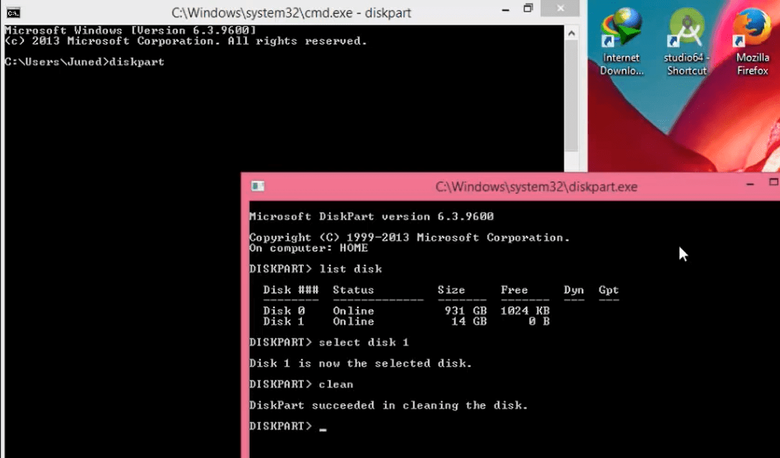This screenshot has height=458, width=780.
Task: Restore down the cmd.exe window
Action: (x=528, y=9)
